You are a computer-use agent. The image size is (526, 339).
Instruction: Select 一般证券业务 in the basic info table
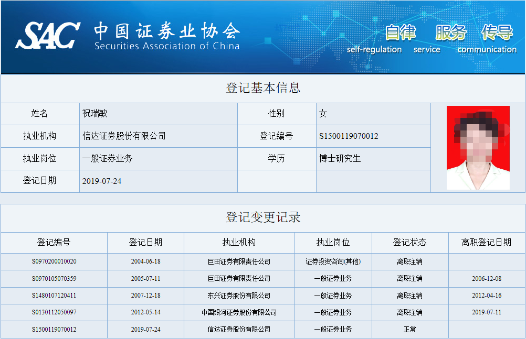point(107,158)
